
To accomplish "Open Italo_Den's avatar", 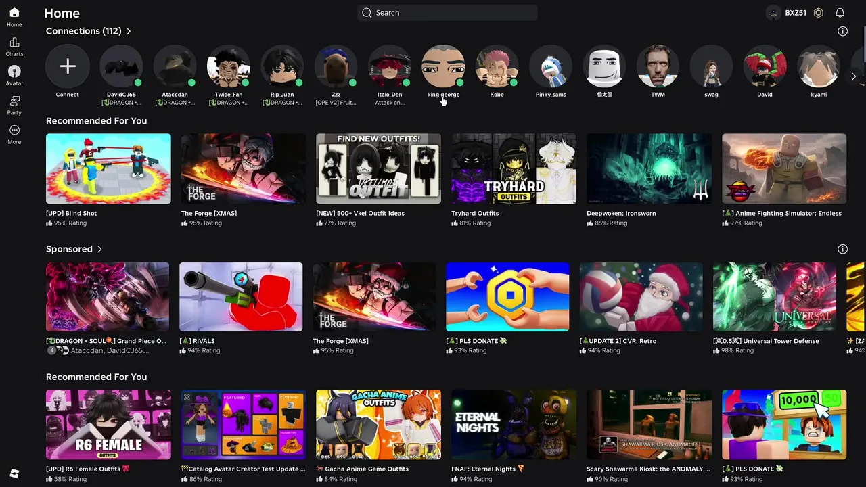I will [x=390, y=66].
